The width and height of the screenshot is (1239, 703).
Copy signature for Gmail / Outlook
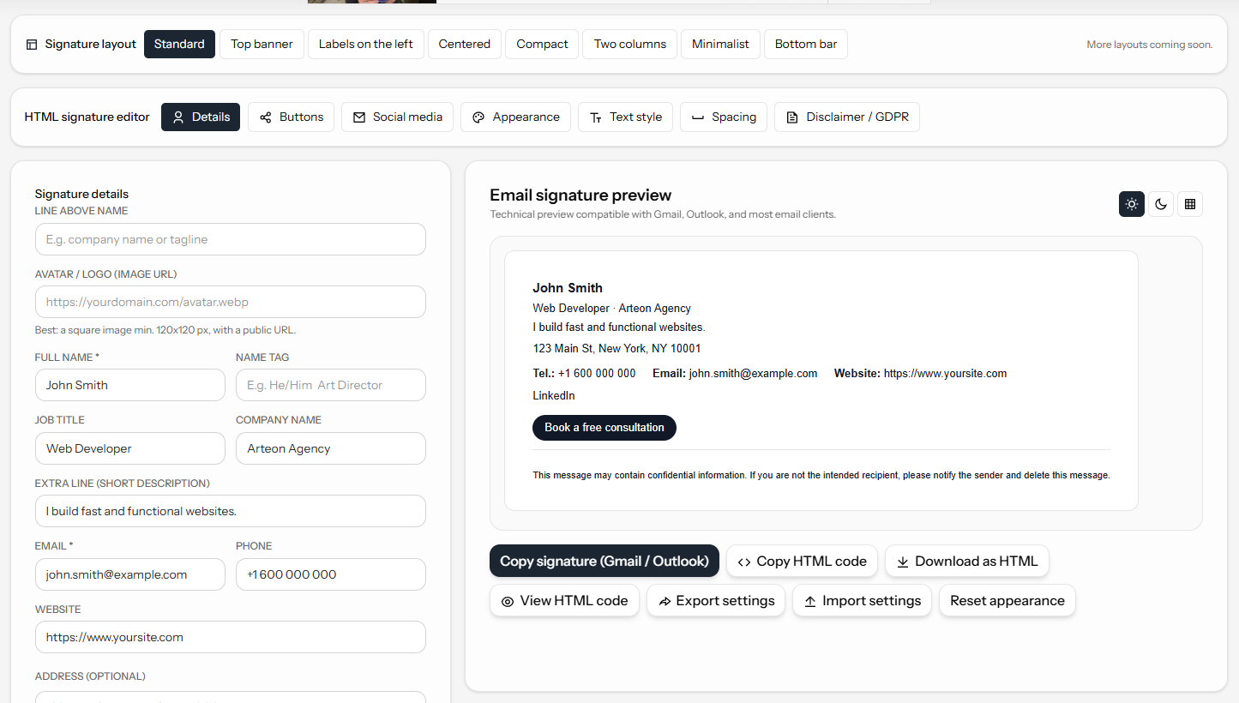[x=604, y=561]
